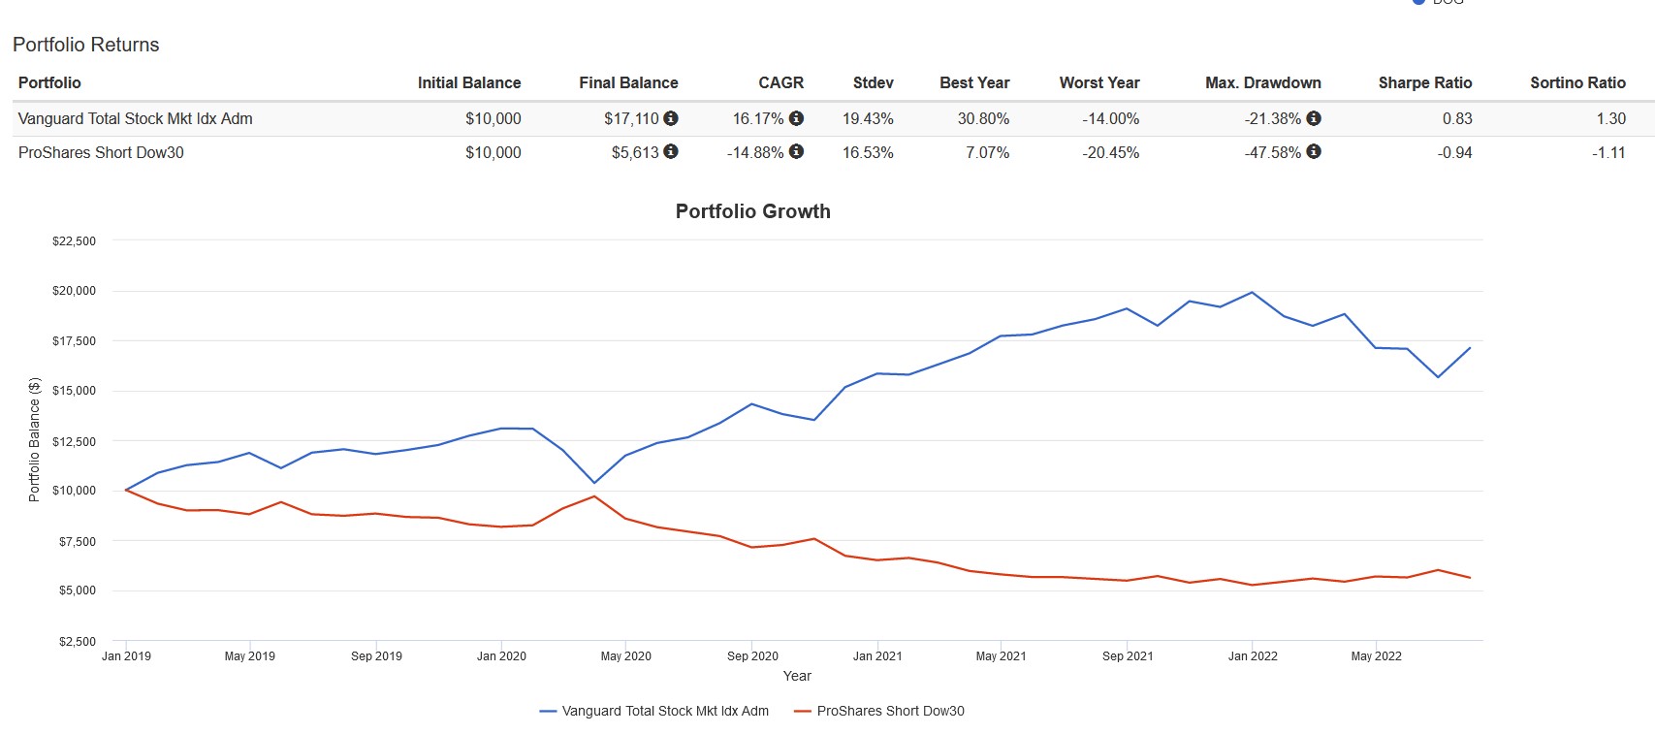This screenshot has height=734, width=1655.
Task: Toggle ProShares Short Dow30 legend label
Action: click(890, 711)
